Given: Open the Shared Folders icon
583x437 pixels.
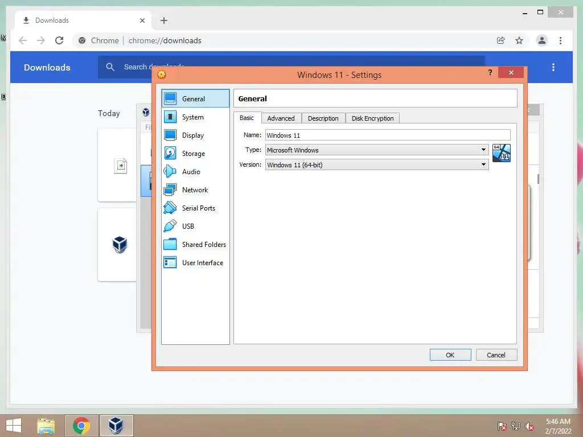Looking at the screenshot, I should point(170,244).
